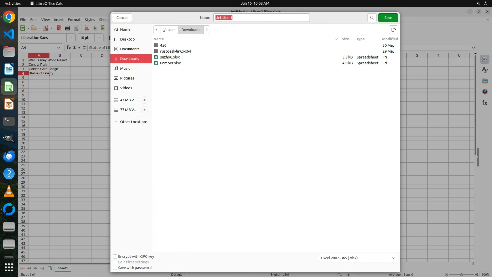The image size is (492, 277).
Task: Toggle Edit filter settings checkbox
Action: click(115, 262)
